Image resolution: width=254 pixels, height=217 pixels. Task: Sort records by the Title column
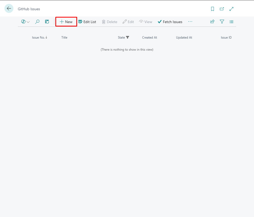[64, 38]
